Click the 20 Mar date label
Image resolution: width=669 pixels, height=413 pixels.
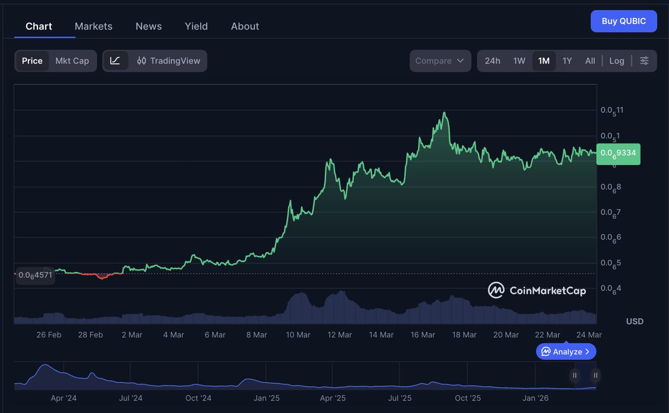(x=506, y=335)
